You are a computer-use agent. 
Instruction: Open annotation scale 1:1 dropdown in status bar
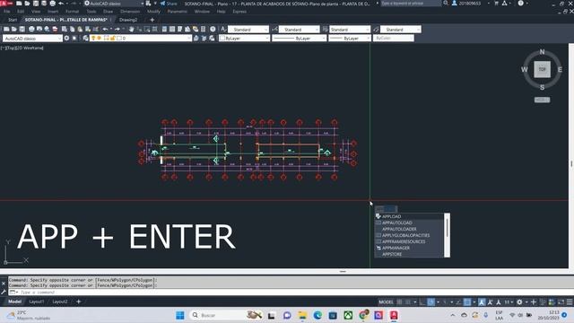tap(509, 302)
